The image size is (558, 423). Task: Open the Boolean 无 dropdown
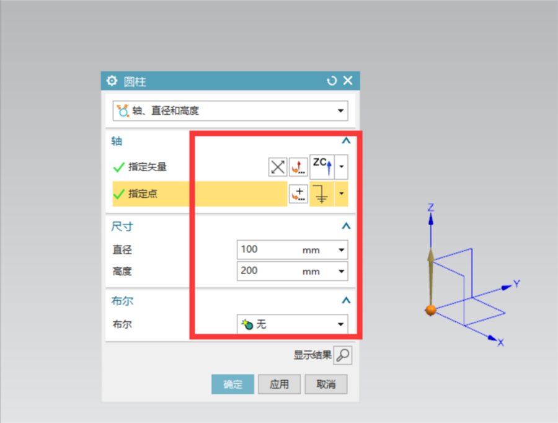point(293,324)
